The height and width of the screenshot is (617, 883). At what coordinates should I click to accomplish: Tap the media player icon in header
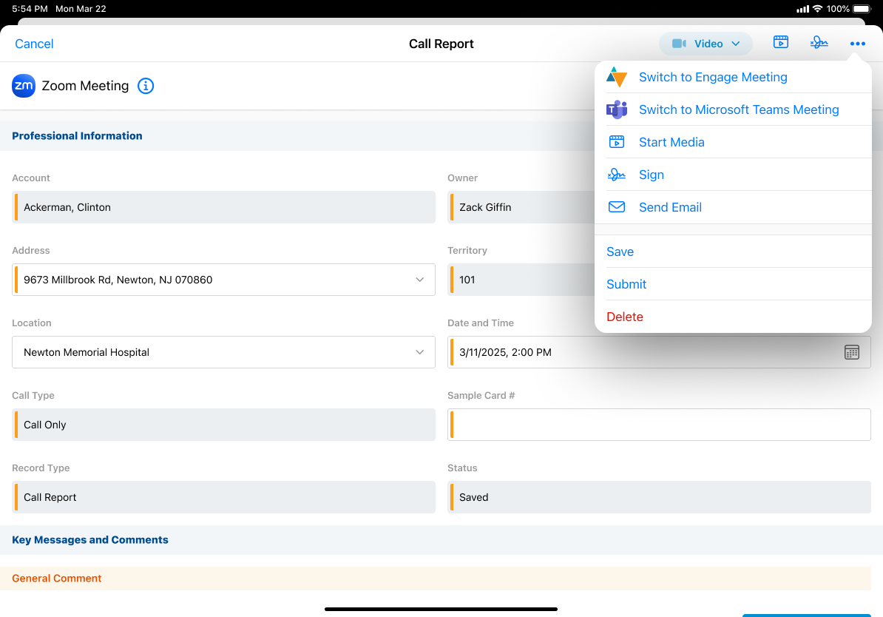[x=780, y=43]
